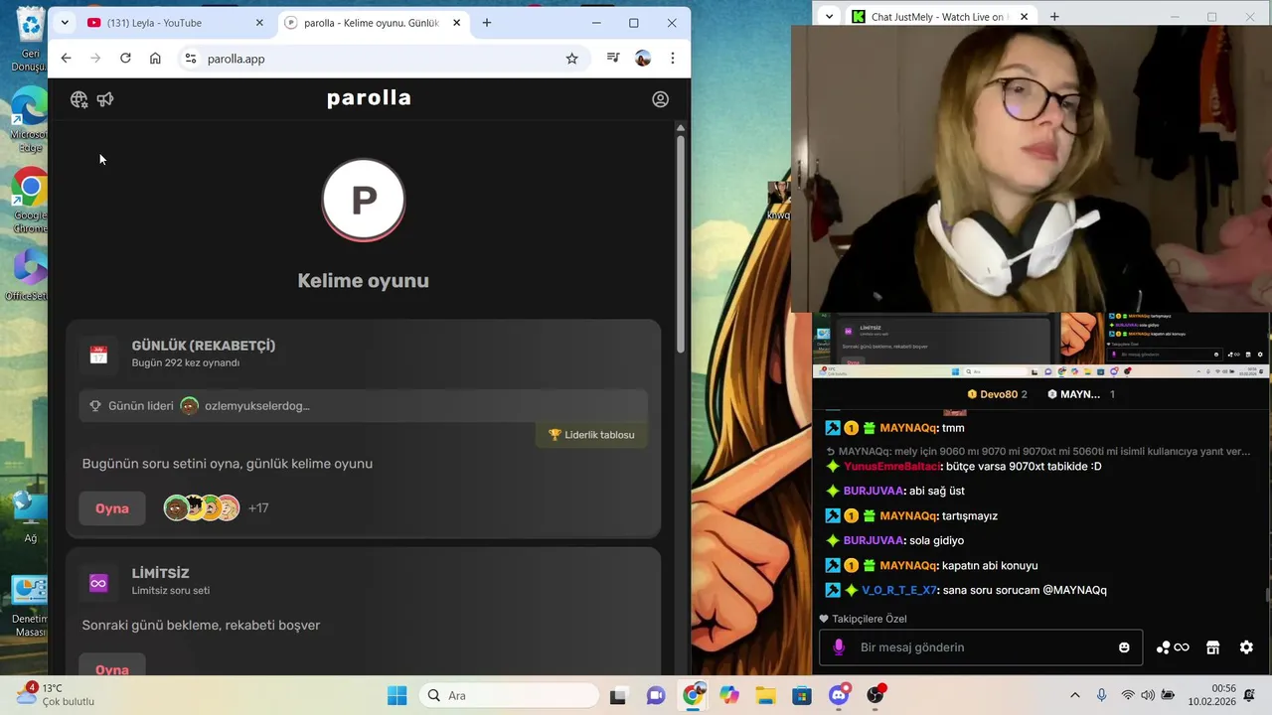Image resolution: width=1272 pixels, height=715 pixels.
Task: Open Discord from the taskbar
Action: [x=840, y=695]
